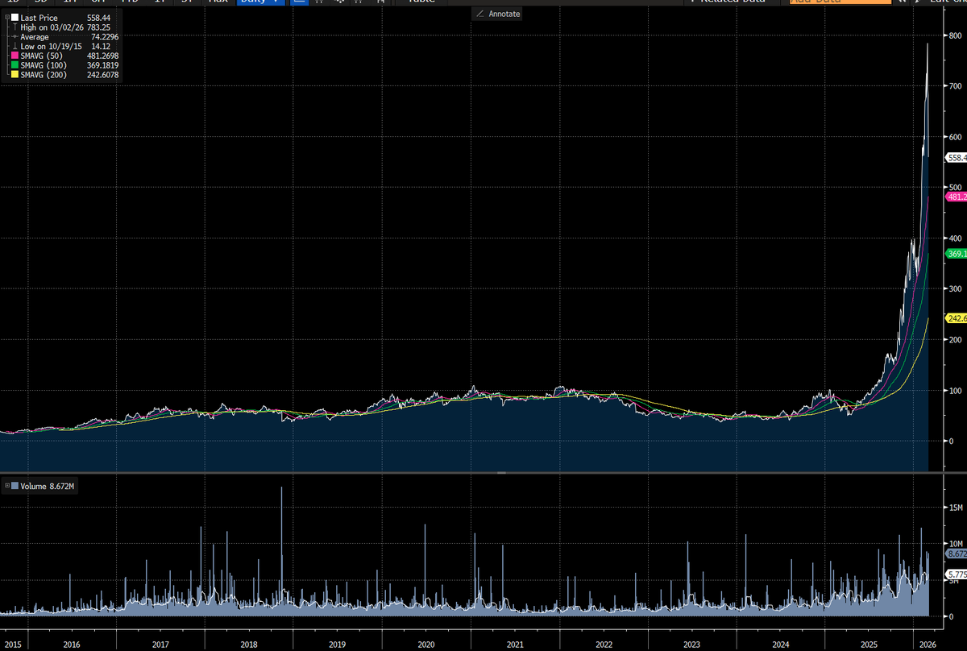Select the SMAVG (200) legend label

pyautogui.click(x=44, y=74)
